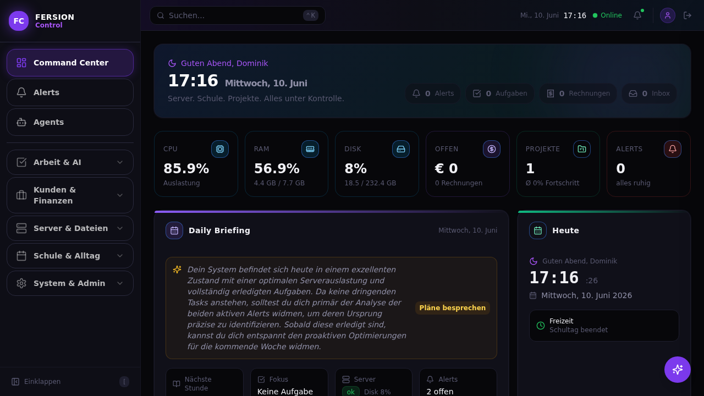Click the briefing sparkle icon
Viewport: 704px width, 396px height.
[x=177, y=269]
